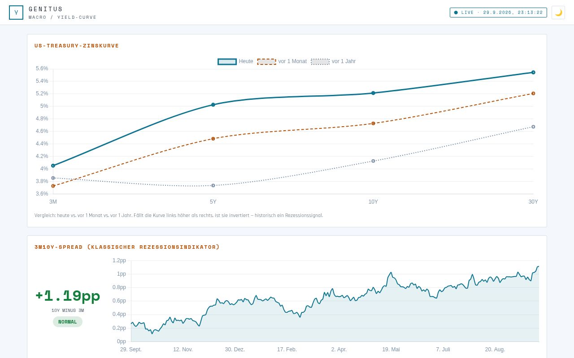Select the vor 1 Jahr point at 10Y
Viewport: 574px width, 358px height.
(373, 161)
